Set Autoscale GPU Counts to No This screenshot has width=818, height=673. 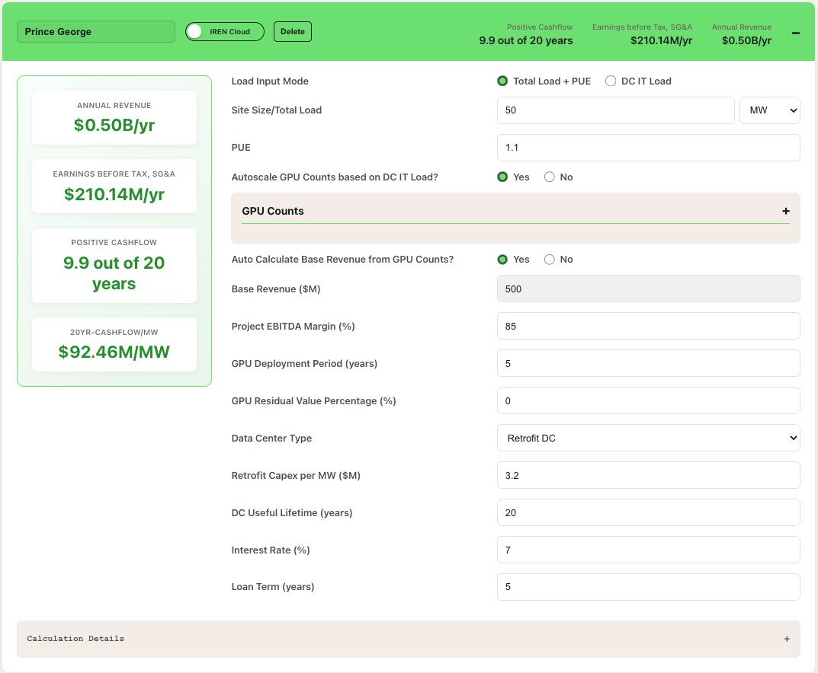point(550,177)
